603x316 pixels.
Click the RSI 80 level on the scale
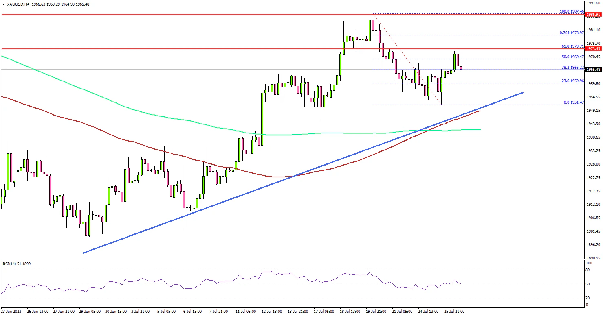coord(588,269)
